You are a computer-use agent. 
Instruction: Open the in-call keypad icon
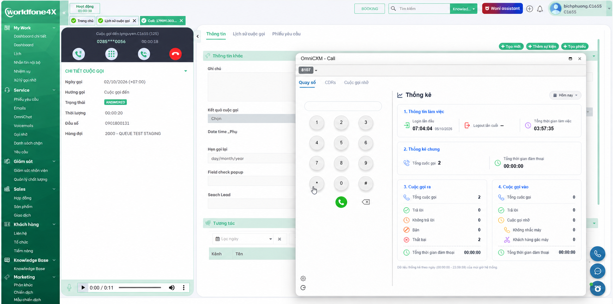pyautogui.click(x=111, y=54)
